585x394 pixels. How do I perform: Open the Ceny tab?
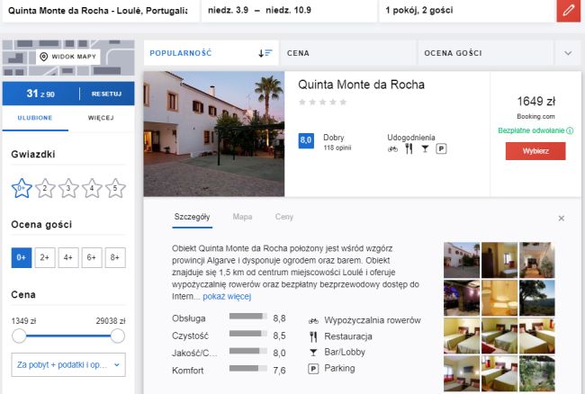click(283, 217)
